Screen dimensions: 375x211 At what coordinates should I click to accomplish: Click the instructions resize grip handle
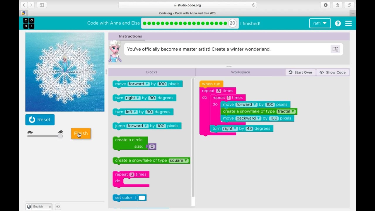click(x=229, y=67)
